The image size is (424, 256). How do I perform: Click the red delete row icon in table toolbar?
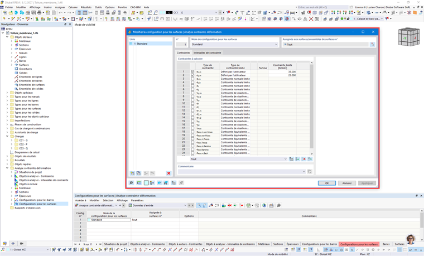point(230,205)
